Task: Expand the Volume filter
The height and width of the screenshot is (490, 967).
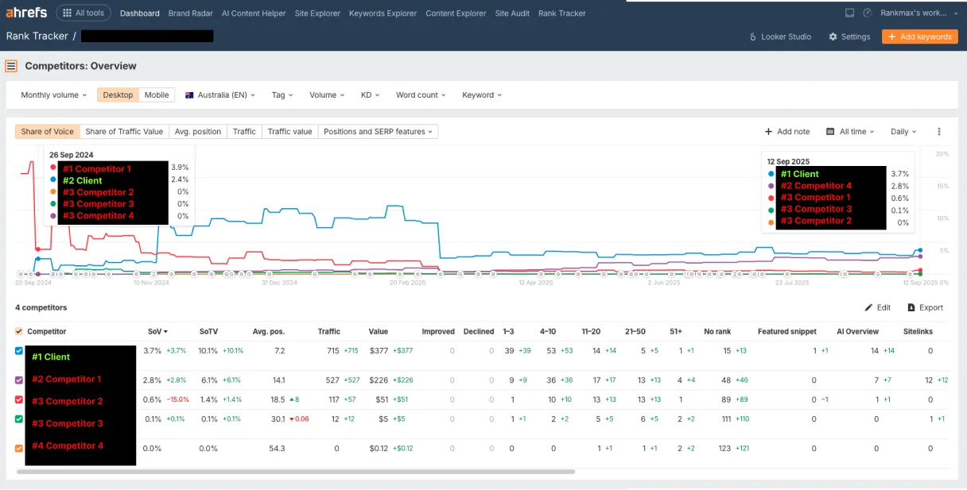Action: point(327,95)
